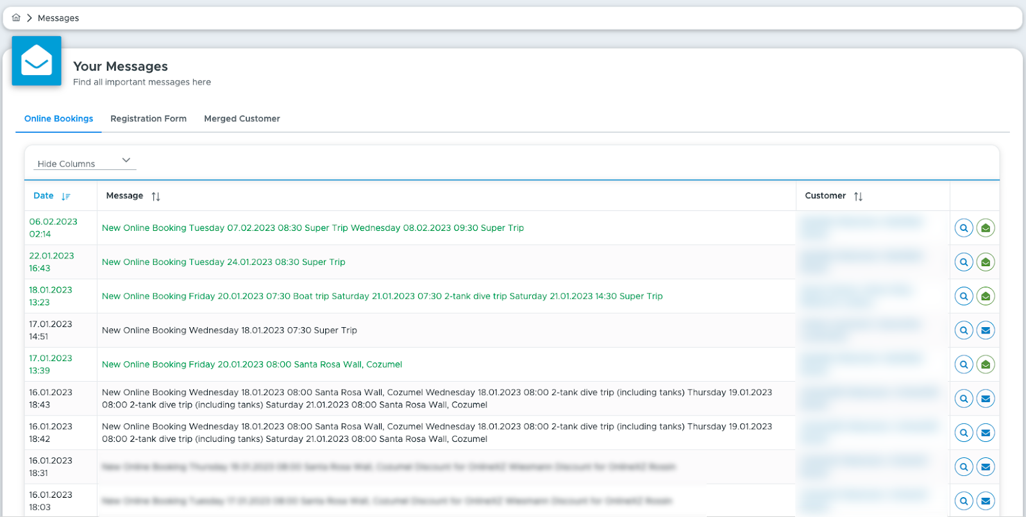The image size is (1026, 517).
Task: Toggle read status of 06.02.2023 02:14 message
Action: 986,228
